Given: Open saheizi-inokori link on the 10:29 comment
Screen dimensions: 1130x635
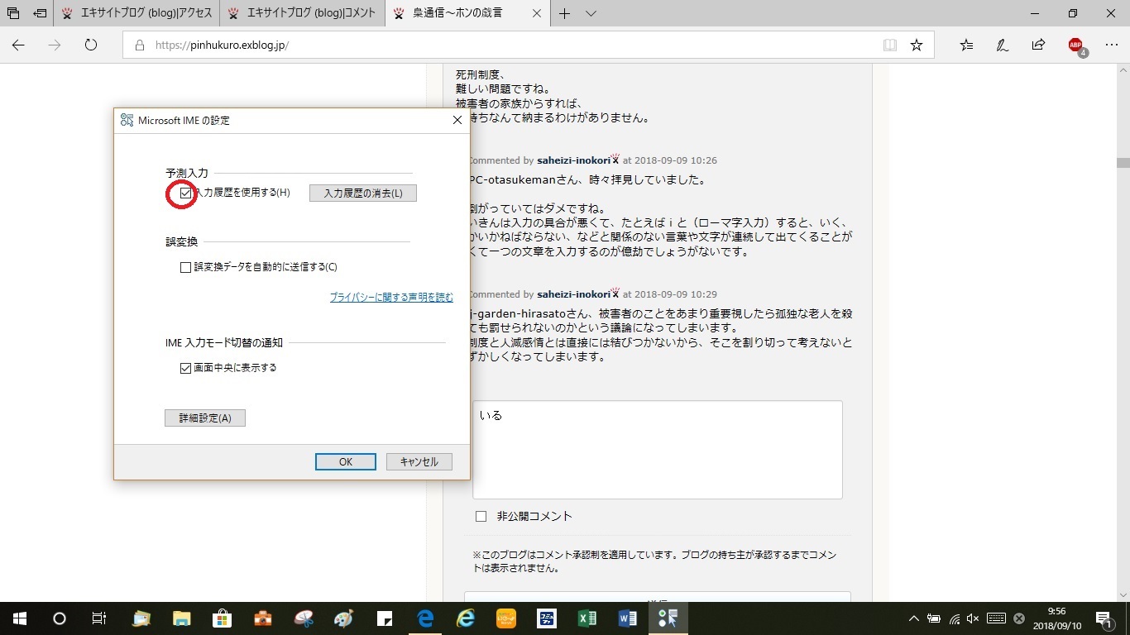Looking at the screenshot, I should click(x=572, y=294).
